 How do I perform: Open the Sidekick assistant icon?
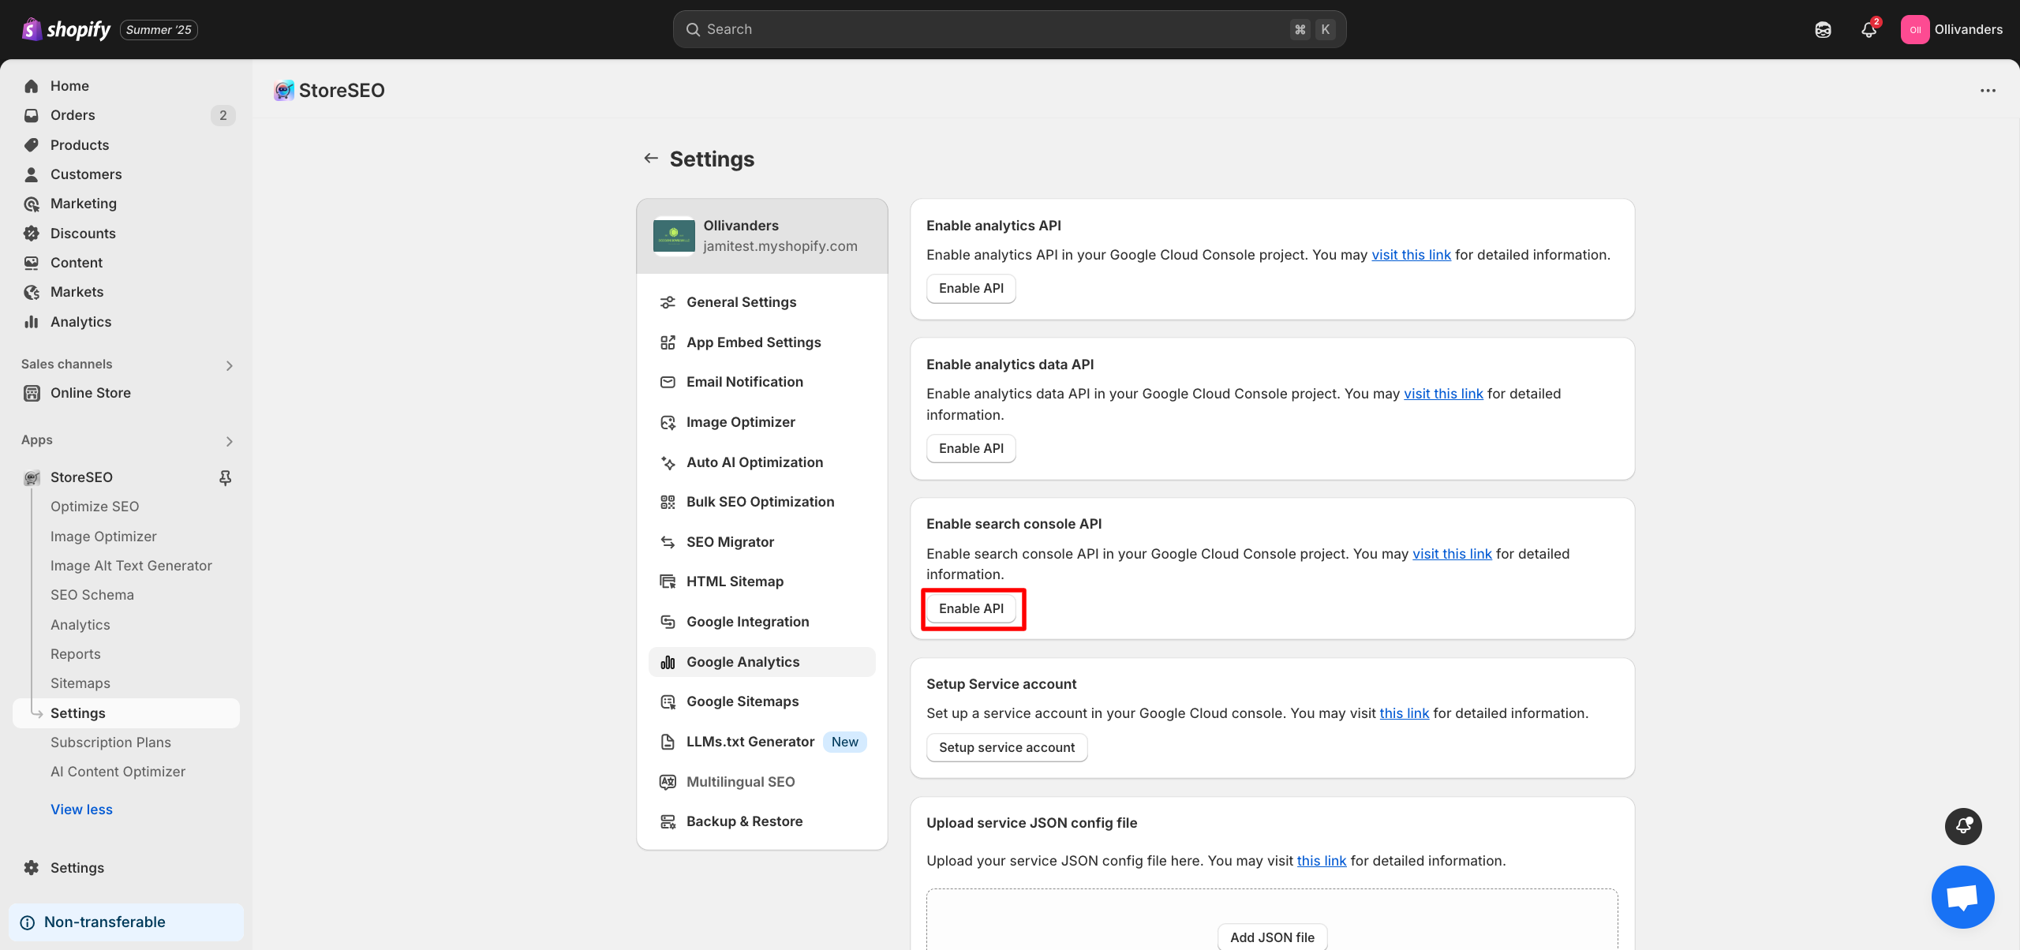pyautogui.click(x=1823, y=30)
